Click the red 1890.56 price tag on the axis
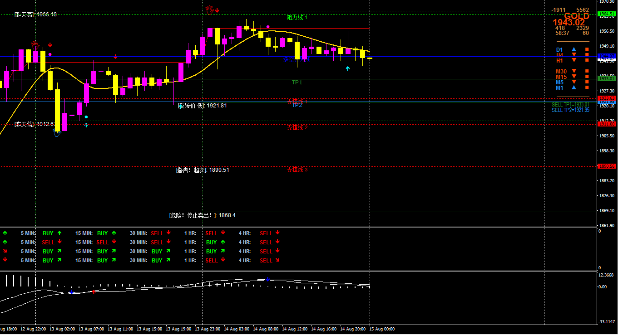 pos(607,166)
